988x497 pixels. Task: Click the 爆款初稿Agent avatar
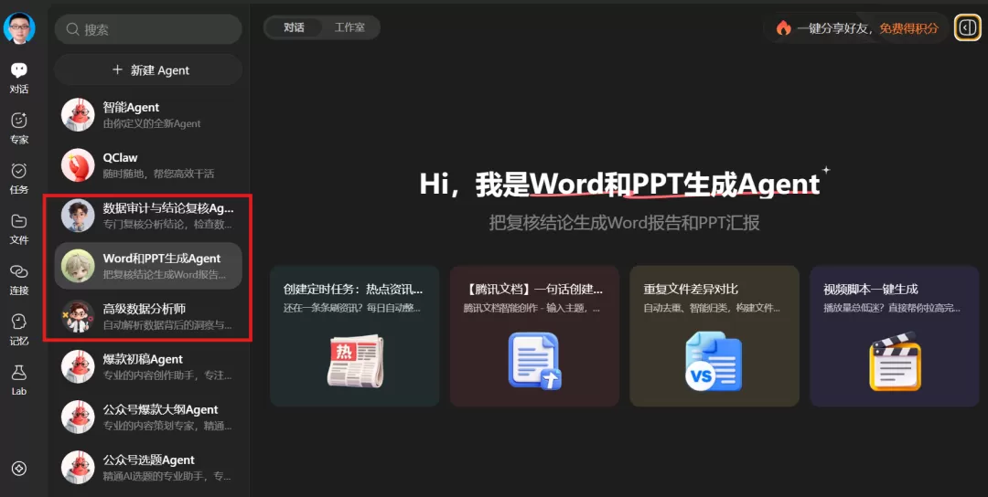click(78, 366)
